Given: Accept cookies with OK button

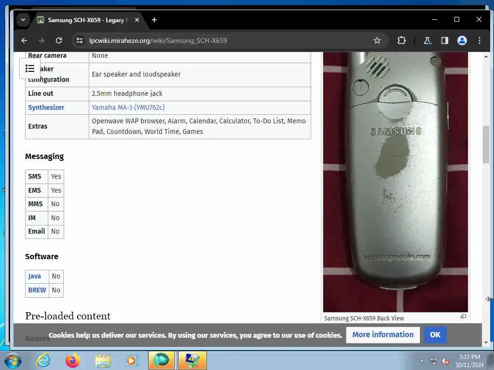Looking at the screenshot, I should click(x=435, y=335).
